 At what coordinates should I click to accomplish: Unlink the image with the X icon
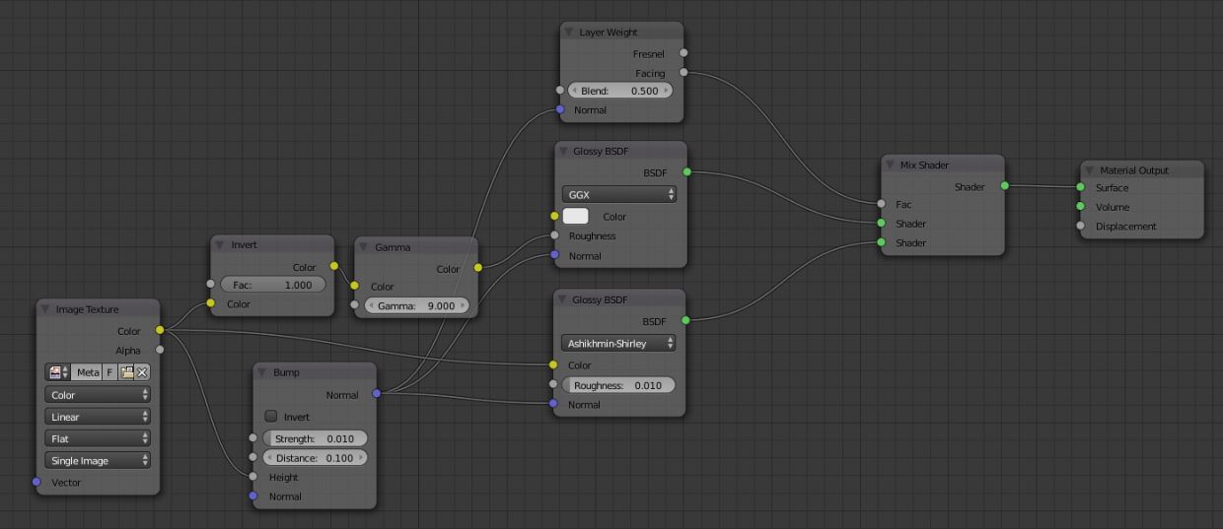(x=142, y=372)
